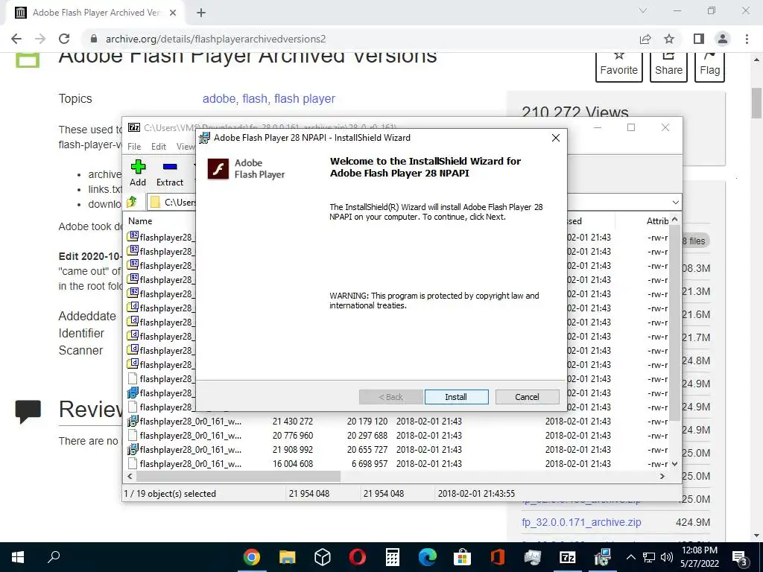Open the Edit menu in 7-Zip

pos(159,147)
